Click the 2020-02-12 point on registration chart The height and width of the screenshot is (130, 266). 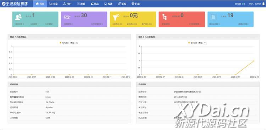[254, 60]
